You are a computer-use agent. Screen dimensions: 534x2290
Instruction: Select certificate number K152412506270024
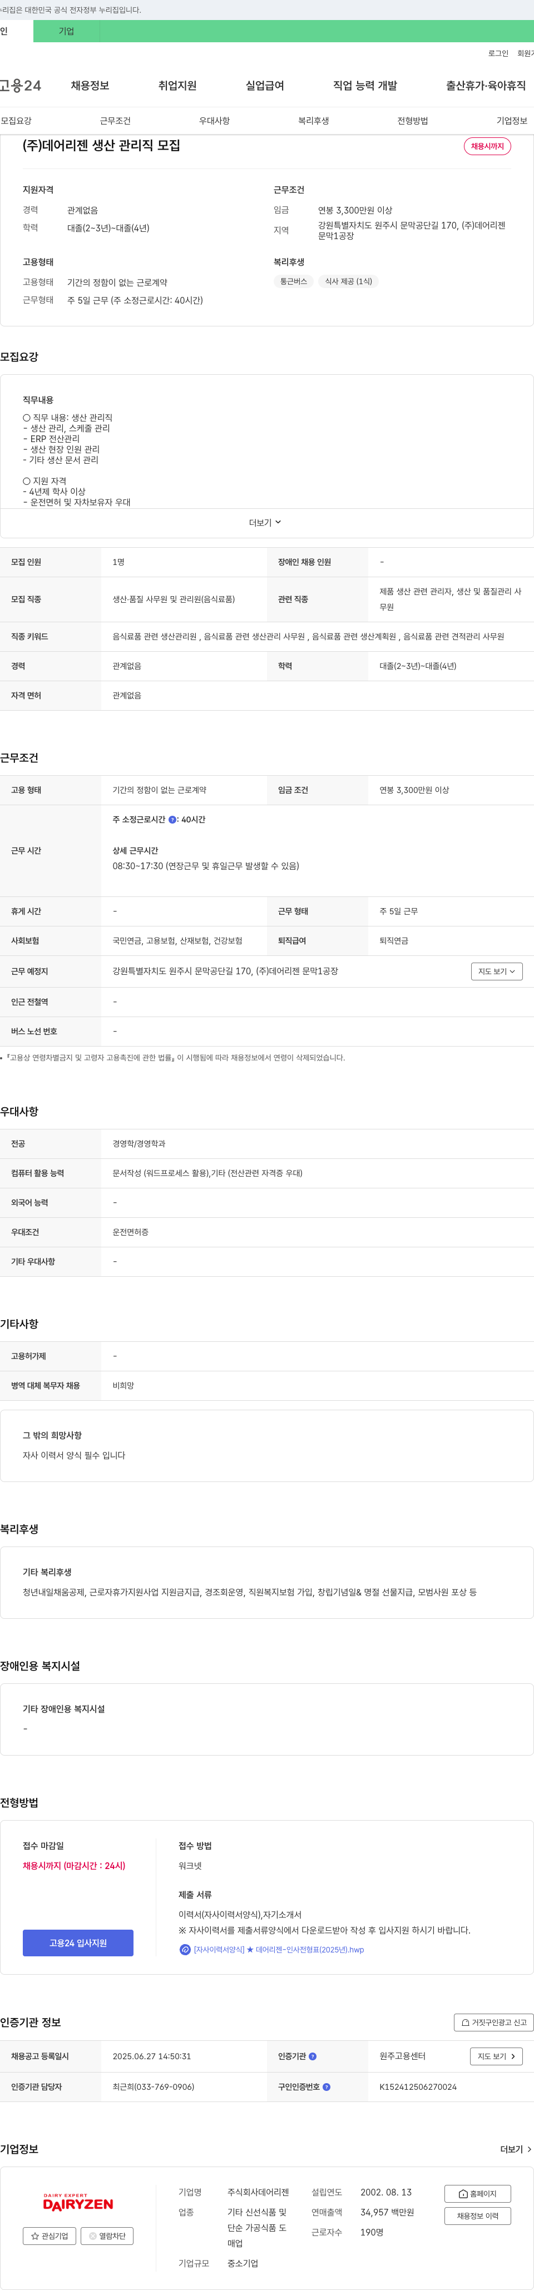pos(418,2086)
